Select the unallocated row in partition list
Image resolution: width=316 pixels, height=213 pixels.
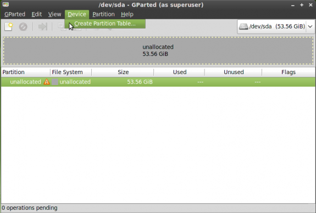(158, 82)
